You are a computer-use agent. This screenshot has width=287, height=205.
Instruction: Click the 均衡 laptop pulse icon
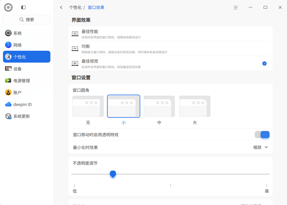[x=75, y=49]
